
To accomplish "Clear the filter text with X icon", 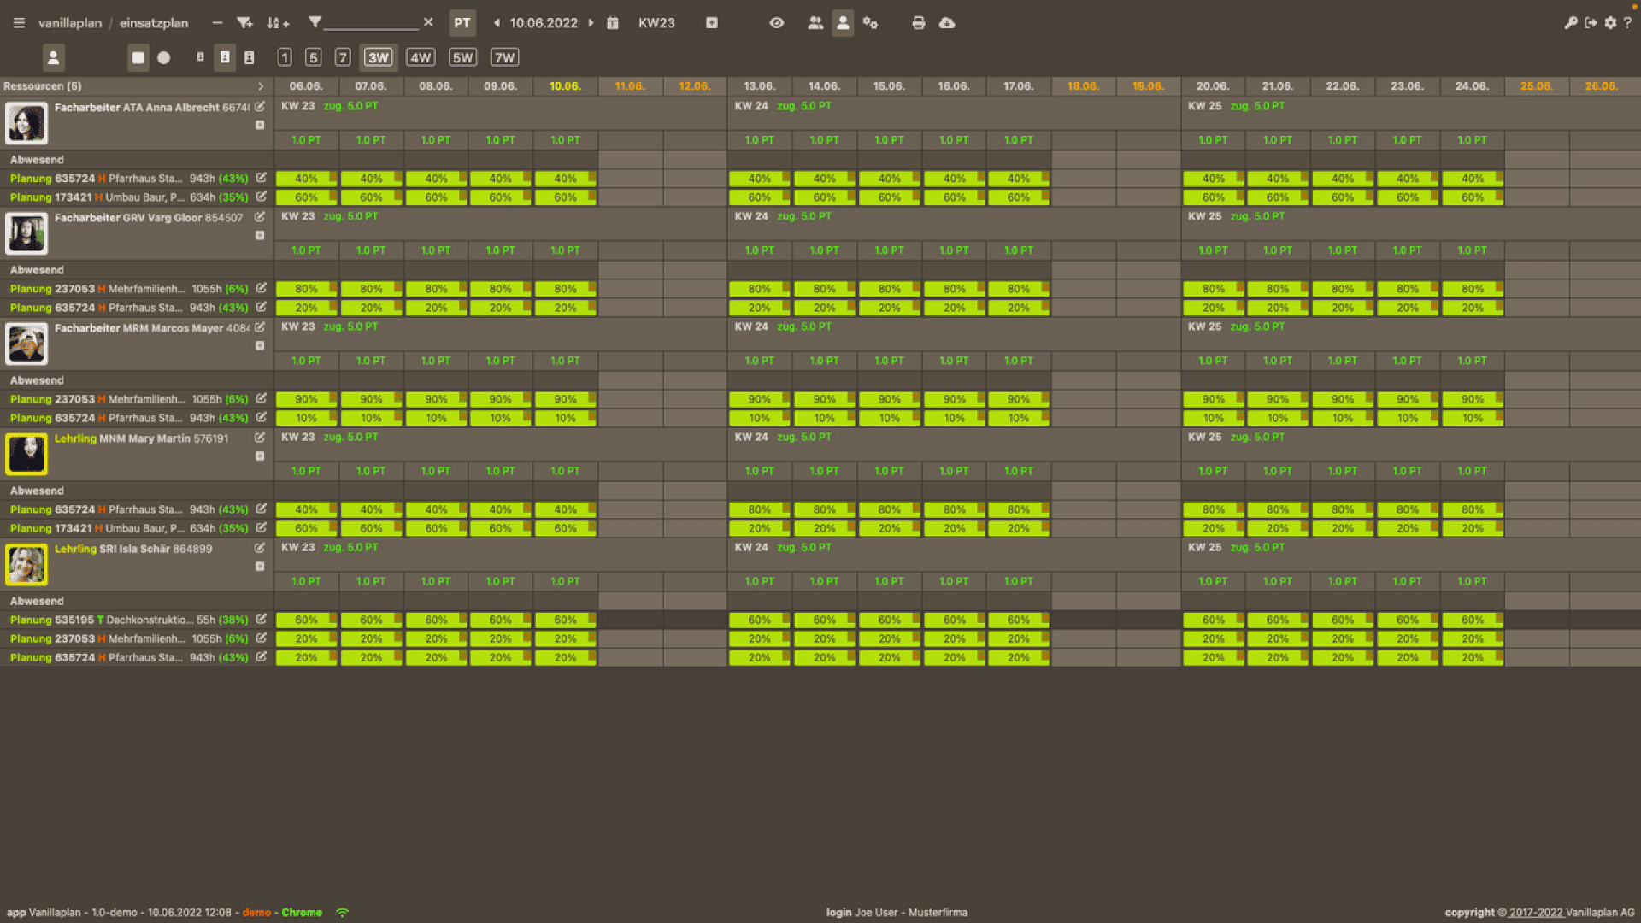I will [428, 22].
